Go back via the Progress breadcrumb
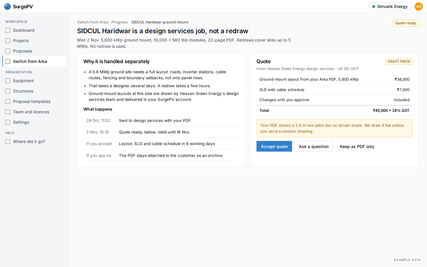The width and height of the screenshot is (427, 267). 120,22
